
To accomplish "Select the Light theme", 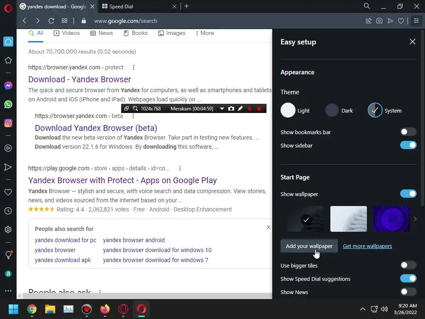I will 288,110.
